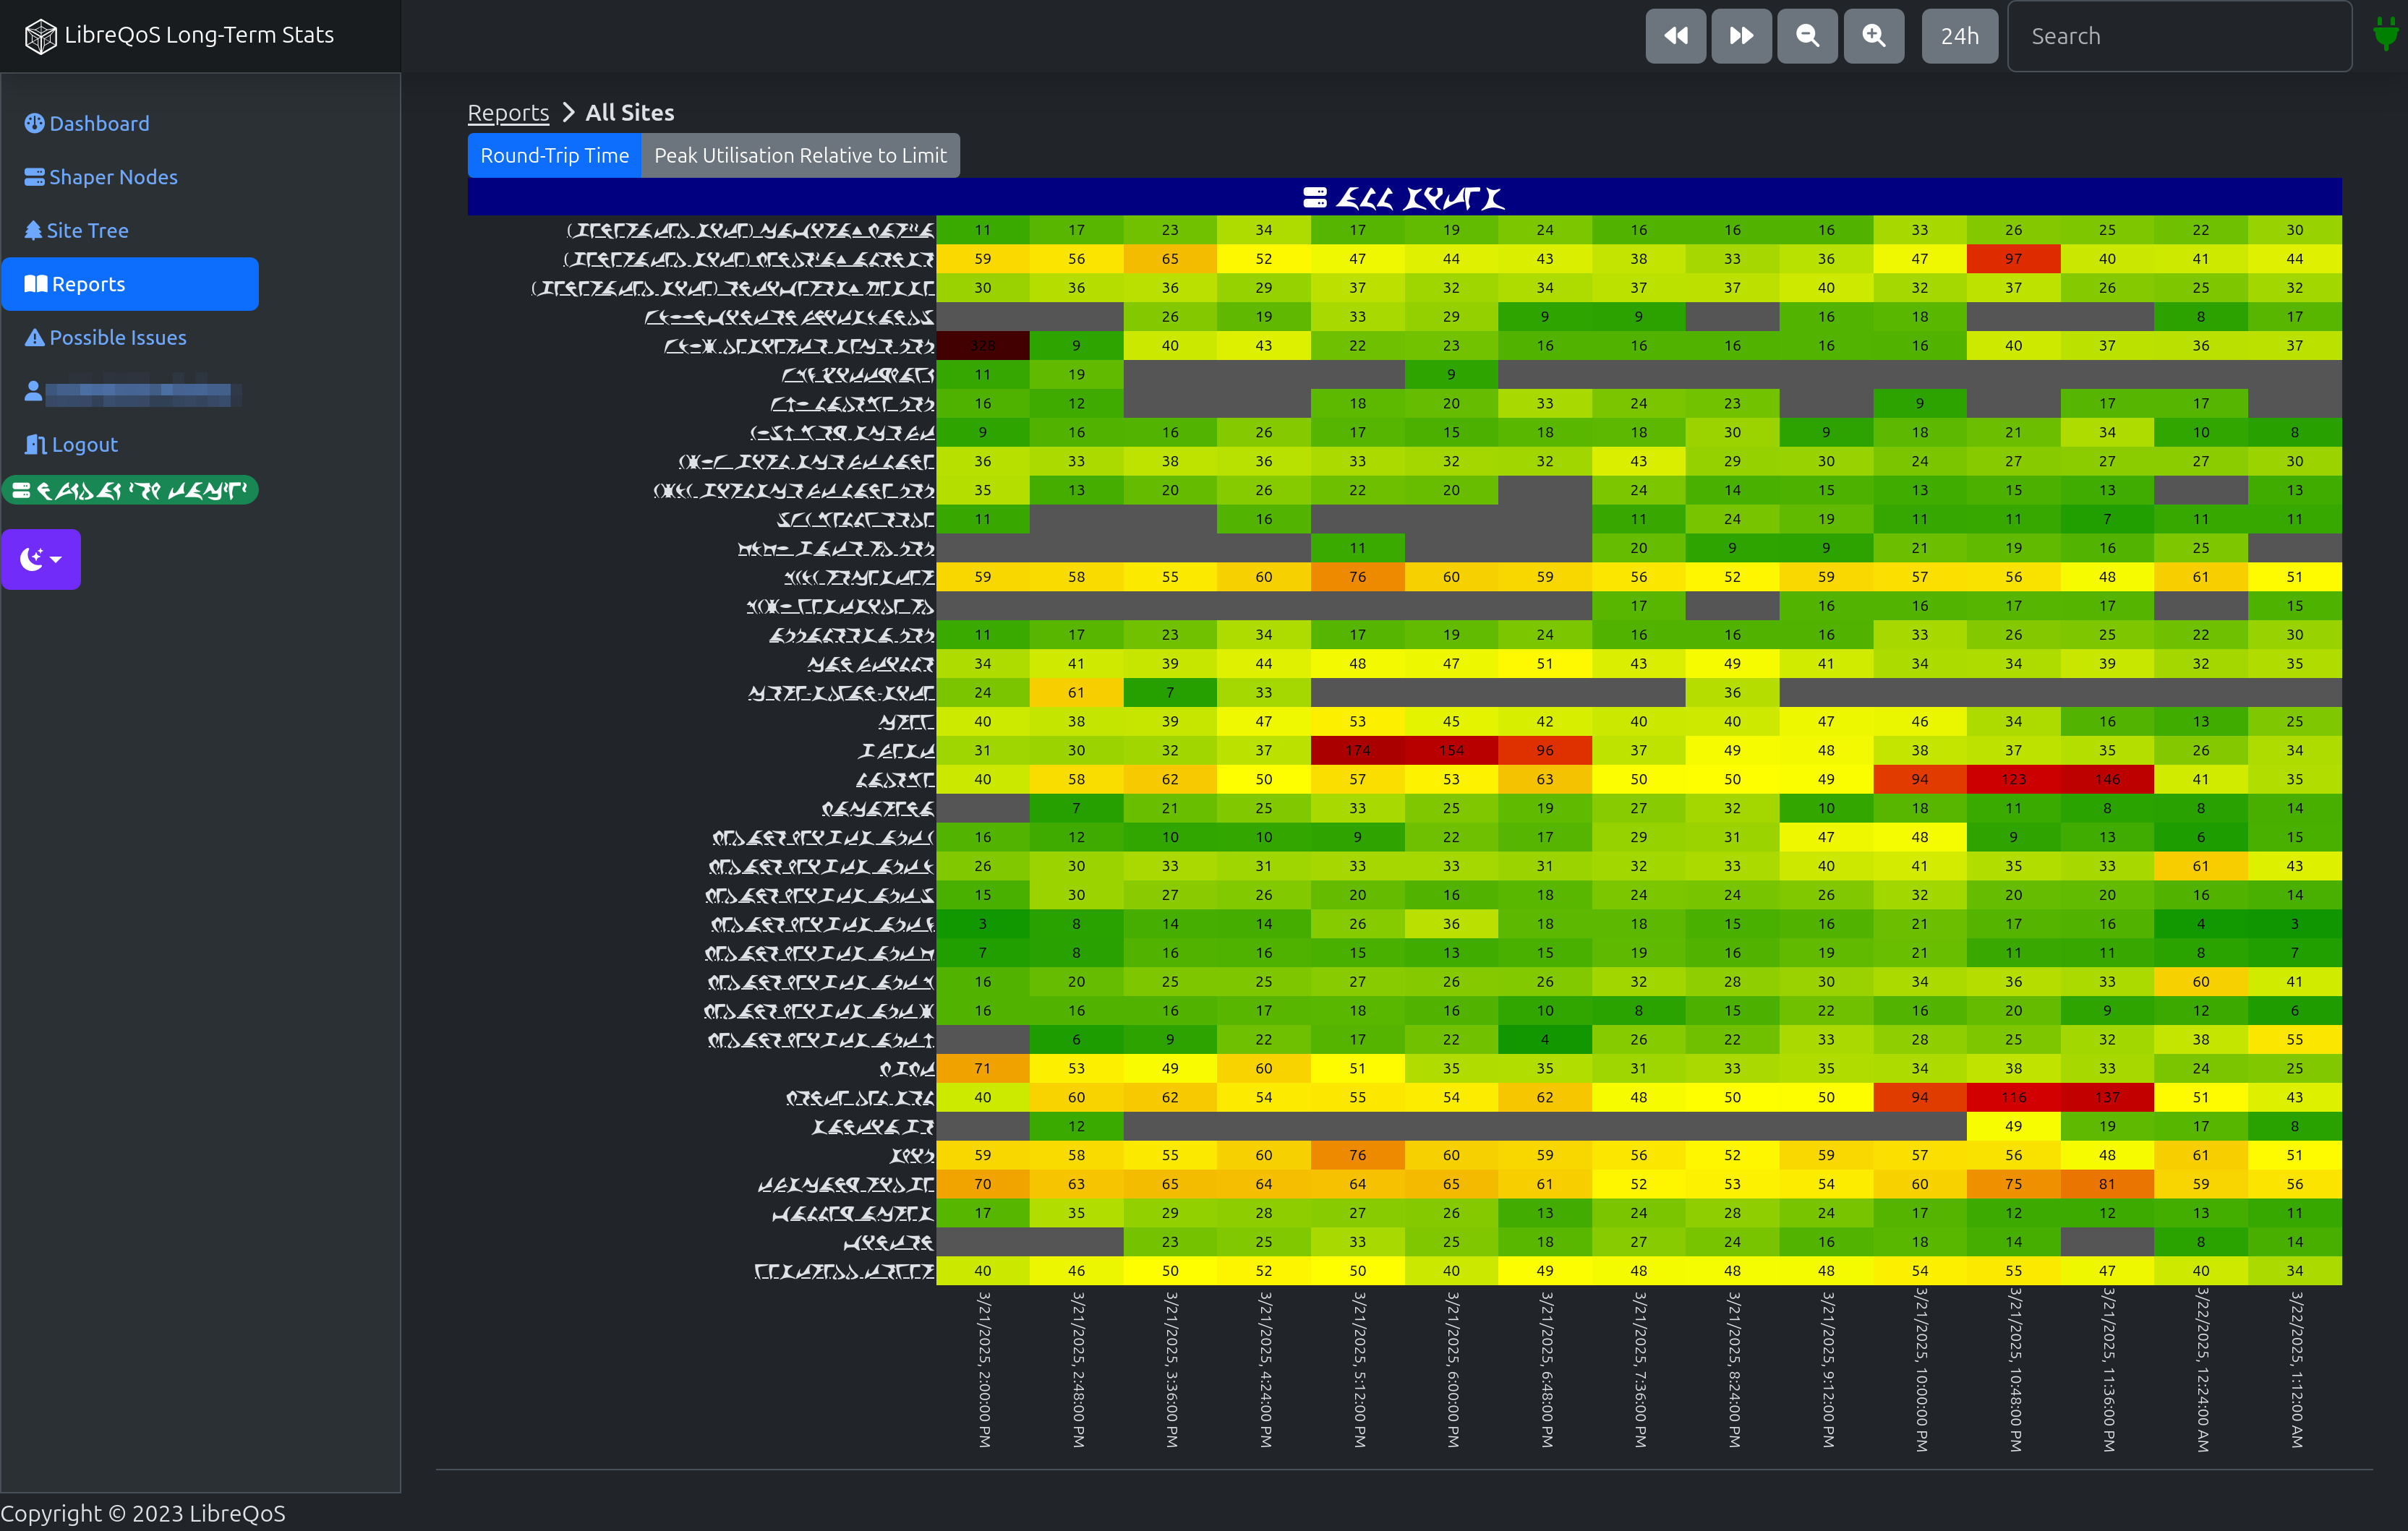Screen dimensions: 2408x1531
Task: Open the 24h time period selector
Action: (1959, 36)
